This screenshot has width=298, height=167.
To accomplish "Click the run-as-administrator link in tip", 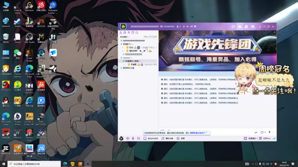I will pyautogui.click(x=197, y=133).
